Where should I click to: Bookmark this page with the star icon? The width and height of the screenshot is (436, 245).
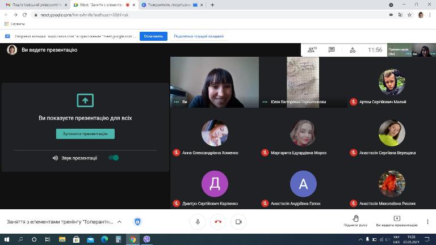[x=409, y=15]
